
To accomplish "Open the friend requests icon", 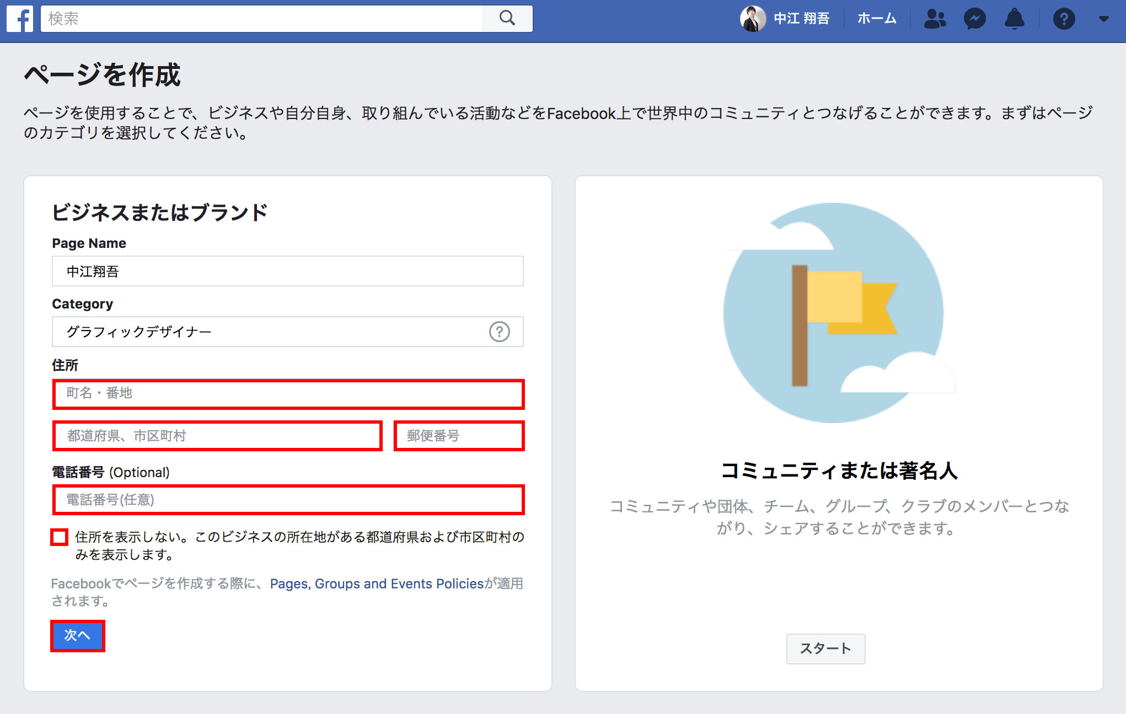I will point(935,19).
